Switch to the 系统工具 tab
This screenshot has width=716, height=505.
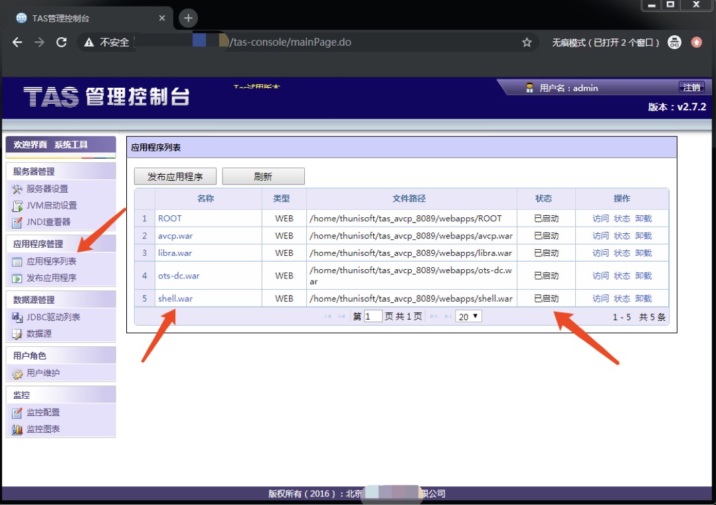click(71, 145)
